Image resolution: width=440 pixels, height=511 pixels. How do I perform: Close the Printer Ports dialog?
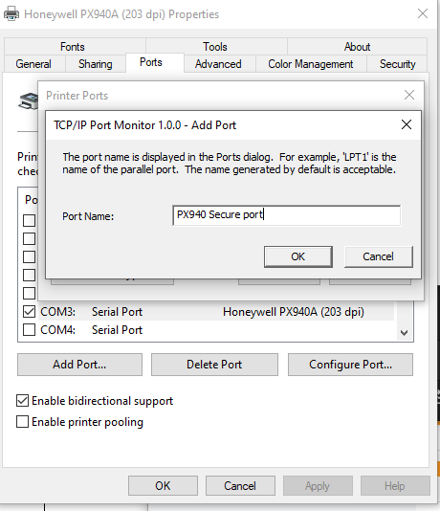[409, 95]
